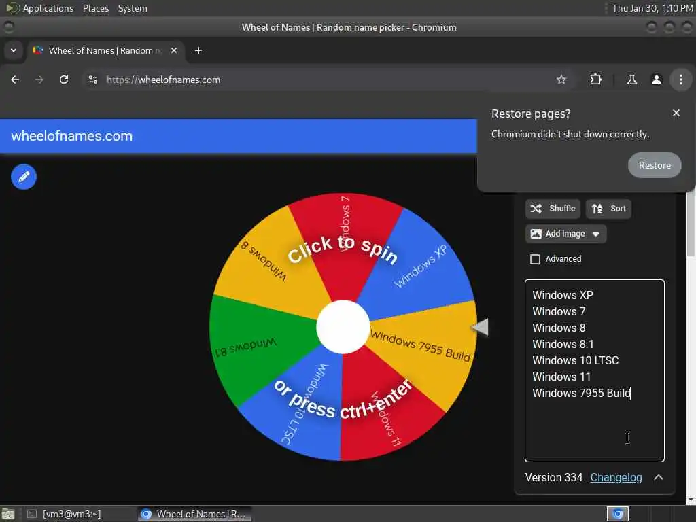The height and width of the screenshot is (522, 696).
Task: Click inside the entries text box
Action: (x=594, y=370)
